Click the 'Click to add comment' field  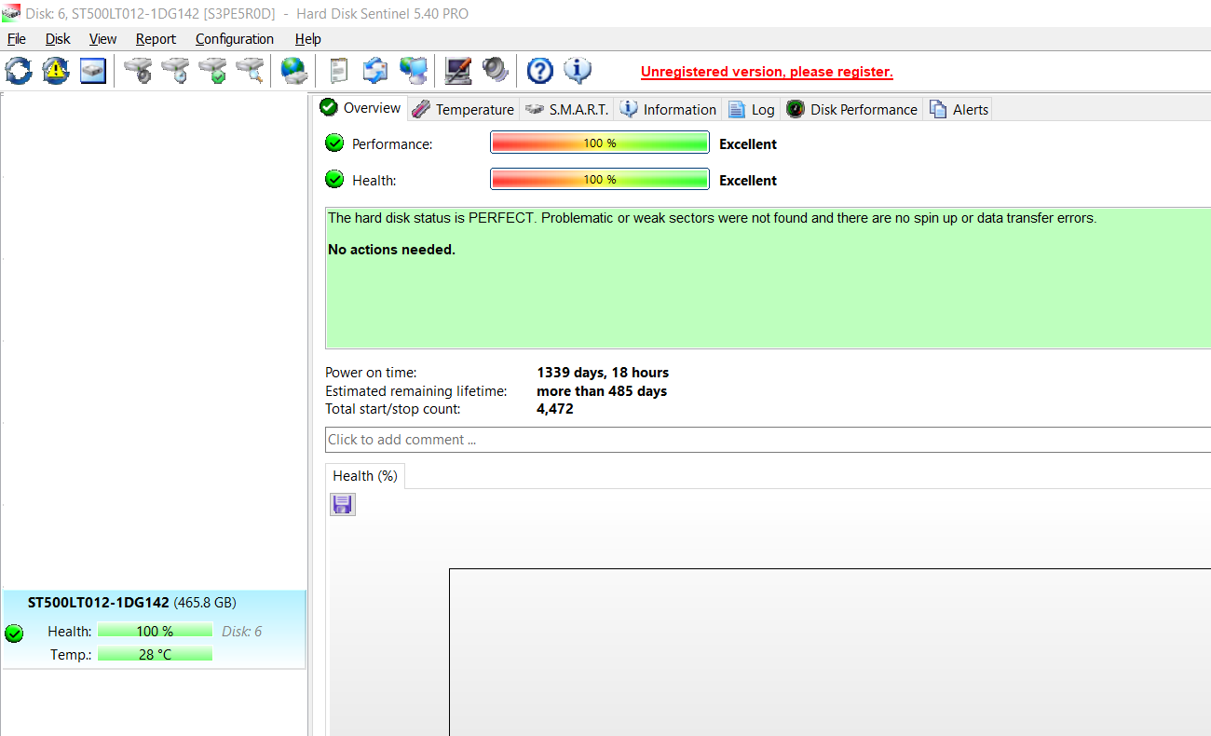pyautogui.click(x=769, y=440)
